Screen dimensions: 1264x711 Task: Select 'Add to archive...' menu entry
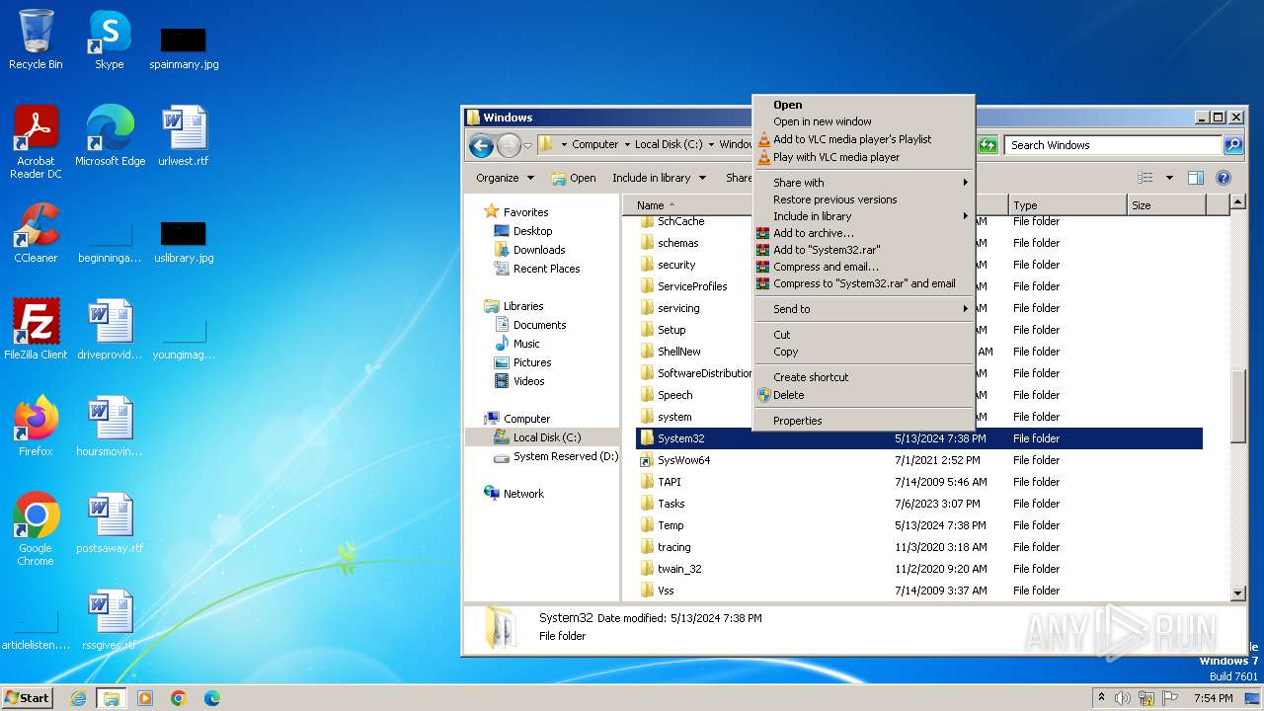point(813,233)
